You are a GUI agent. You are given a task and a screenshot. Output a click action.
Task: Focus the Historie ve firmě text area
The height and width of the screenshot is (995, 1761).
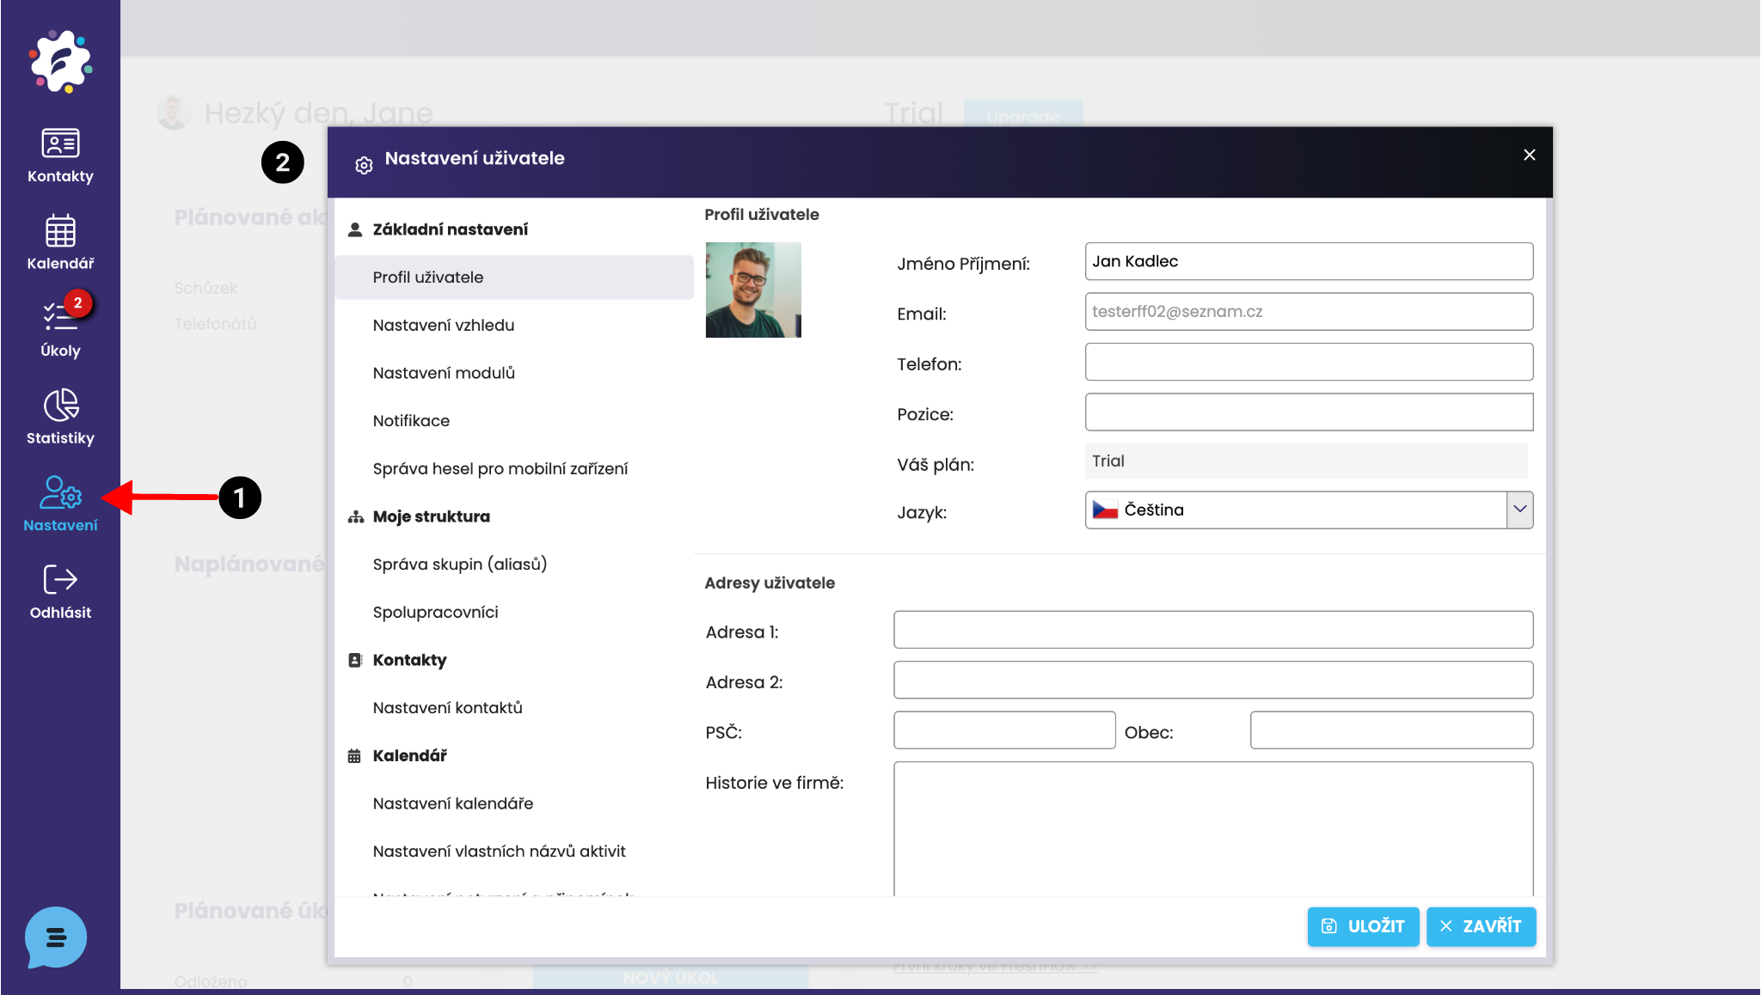[1212, 828]
